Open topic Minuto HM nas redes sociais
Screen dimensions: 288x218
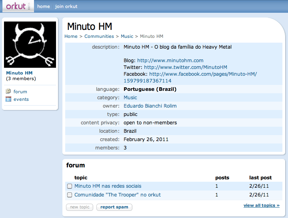pyautogui.click(x=108, y=186)
